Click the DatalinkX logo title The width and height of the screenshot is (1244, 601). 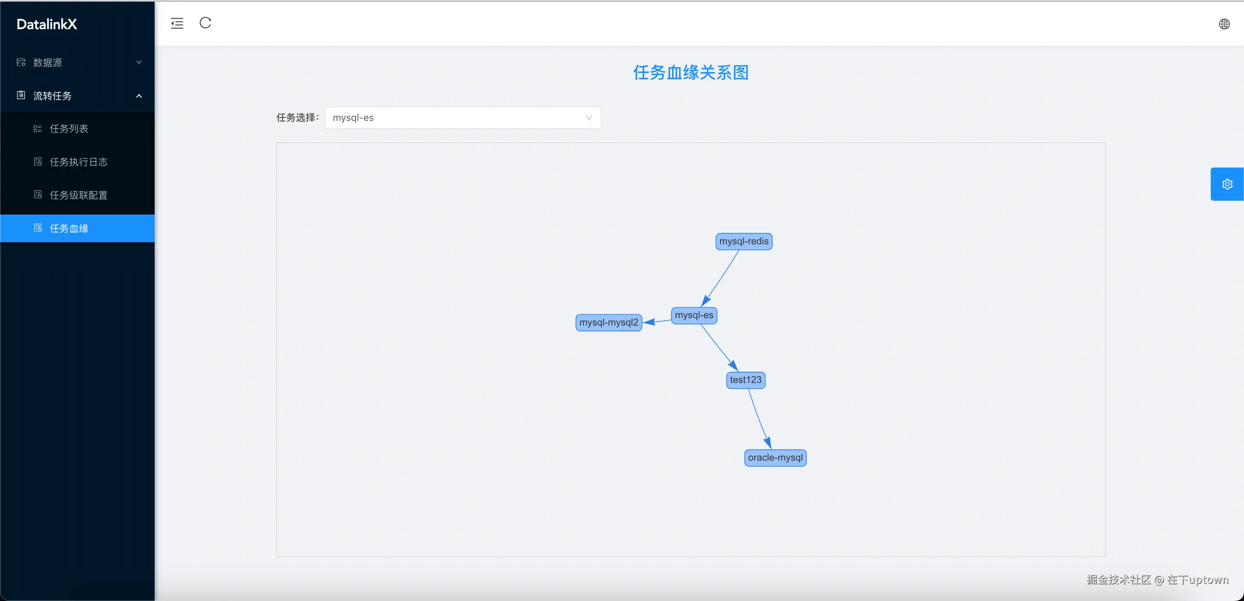pyautogui.click(x=47, y=24)
